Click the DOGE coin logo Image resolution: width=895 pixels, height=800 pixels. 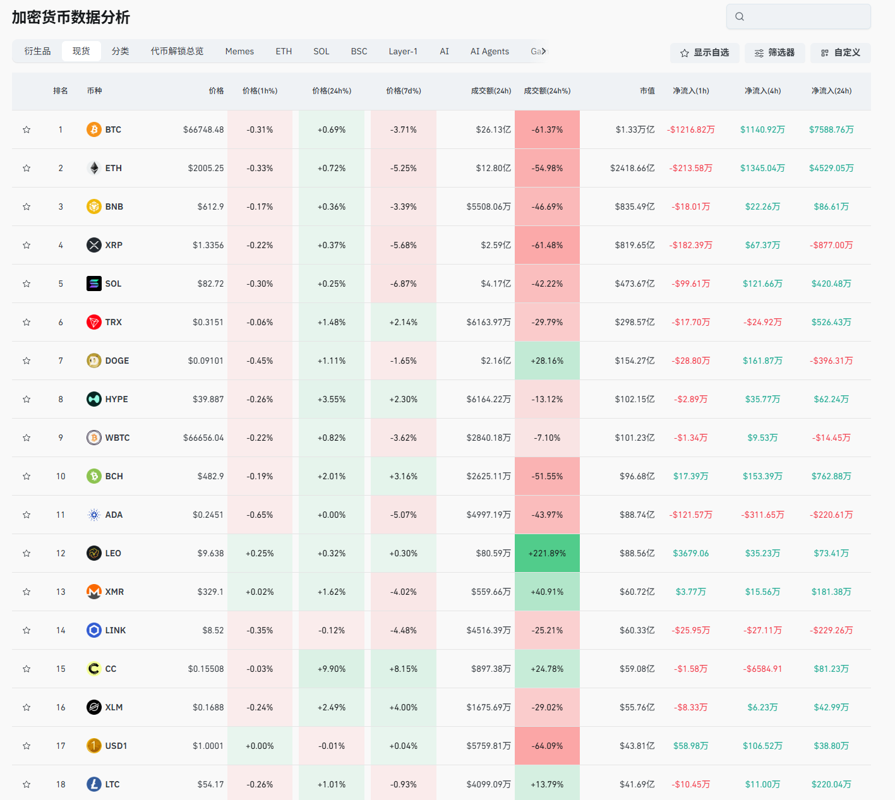(x=94, y=361)
